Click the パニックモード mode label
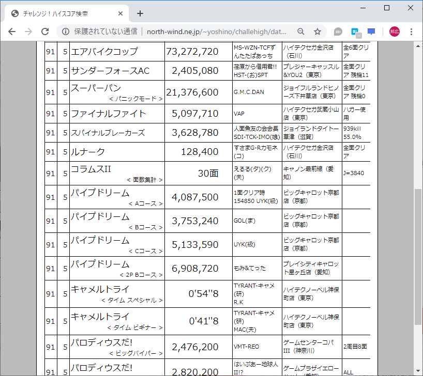This screenshot has width=423, height=376. tap(136, 99)
